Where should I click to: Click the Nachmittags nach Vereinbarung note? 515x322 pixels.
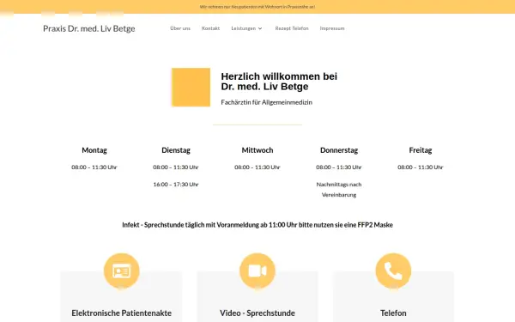[x=339, y=190]
